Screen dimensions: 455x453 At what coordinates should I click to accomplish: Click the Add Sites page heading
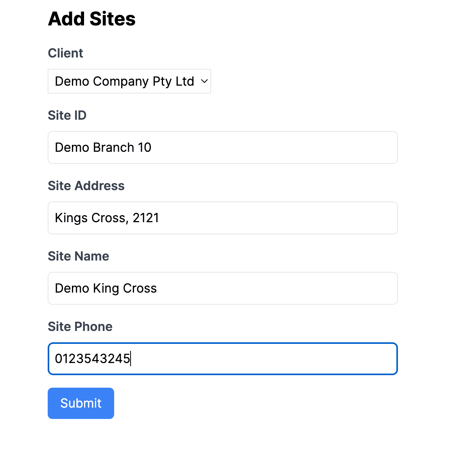click(x=92, y=19)
